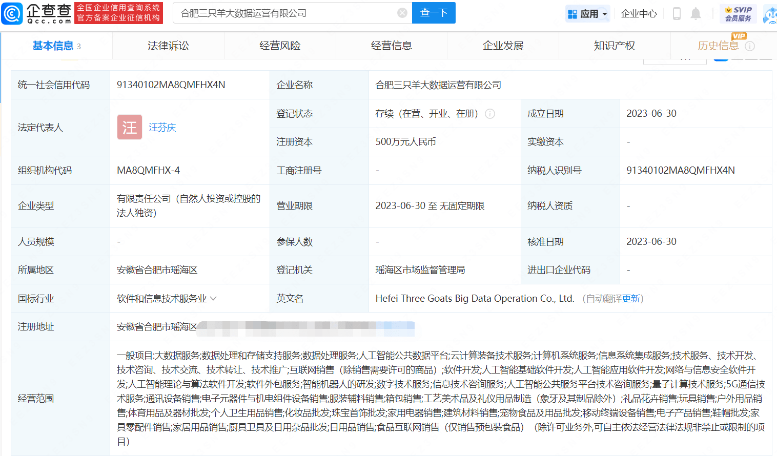Click the 应用 grid icon

pos(572,14)
